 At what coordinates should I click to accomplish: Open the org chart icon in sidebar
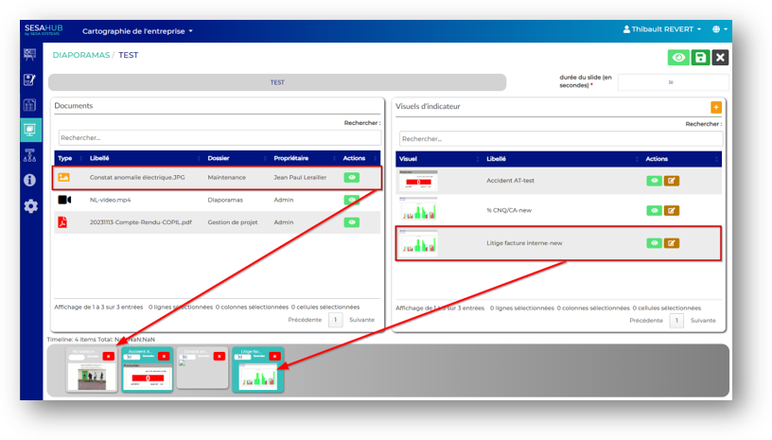[30, 155]
